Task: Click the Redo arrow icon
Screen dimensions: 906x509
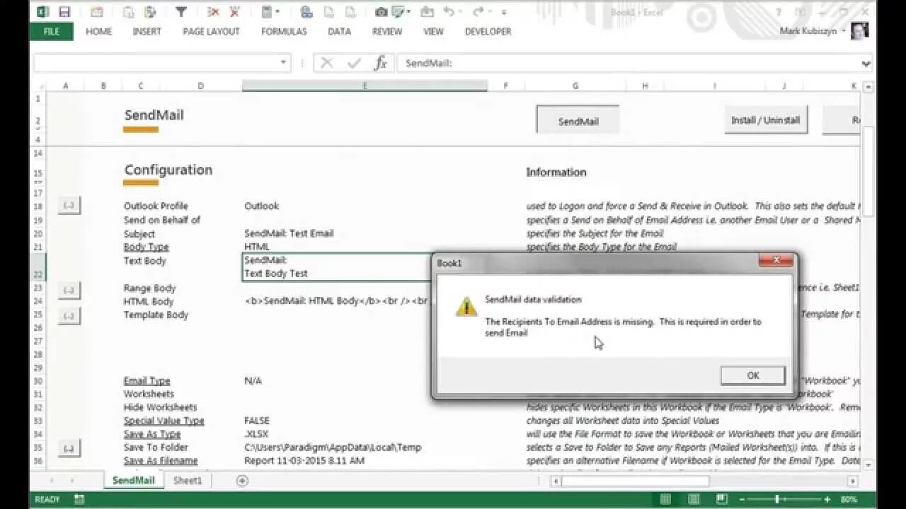Action: coord(478,12)
